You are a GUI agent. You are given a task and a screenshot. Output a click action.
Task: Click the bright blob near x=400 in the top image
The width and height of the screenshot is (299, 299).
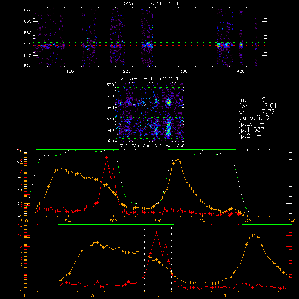coord(241,45)
